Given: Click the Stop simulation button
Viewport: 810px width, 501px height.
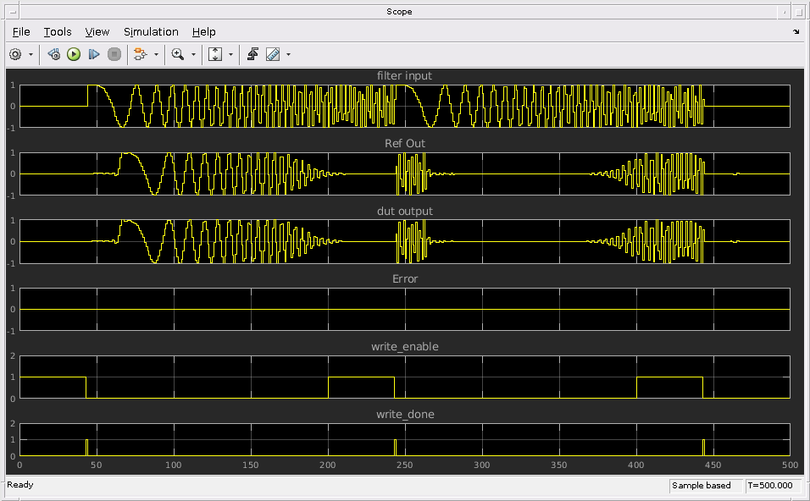Looking at the screenshot, I should tap(114, 54).
